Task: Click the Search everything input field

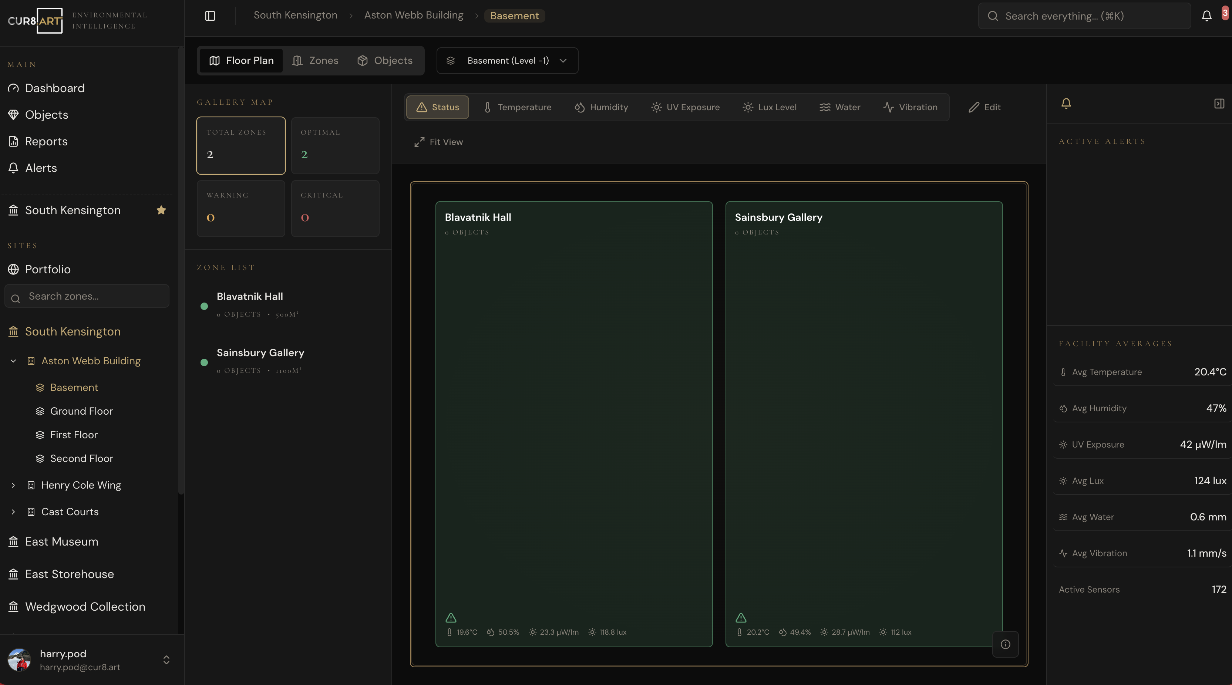Action: (x=1084, y=16)
